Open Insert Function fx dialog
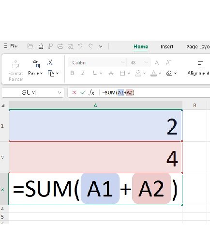This screenshot has height=226, width=210. pos(91,92)
